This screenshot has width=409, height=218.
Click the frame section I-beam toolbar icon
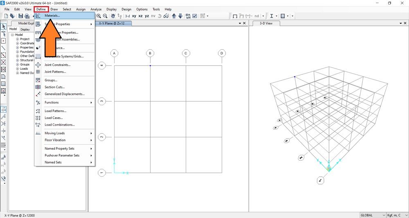[272, 16]
